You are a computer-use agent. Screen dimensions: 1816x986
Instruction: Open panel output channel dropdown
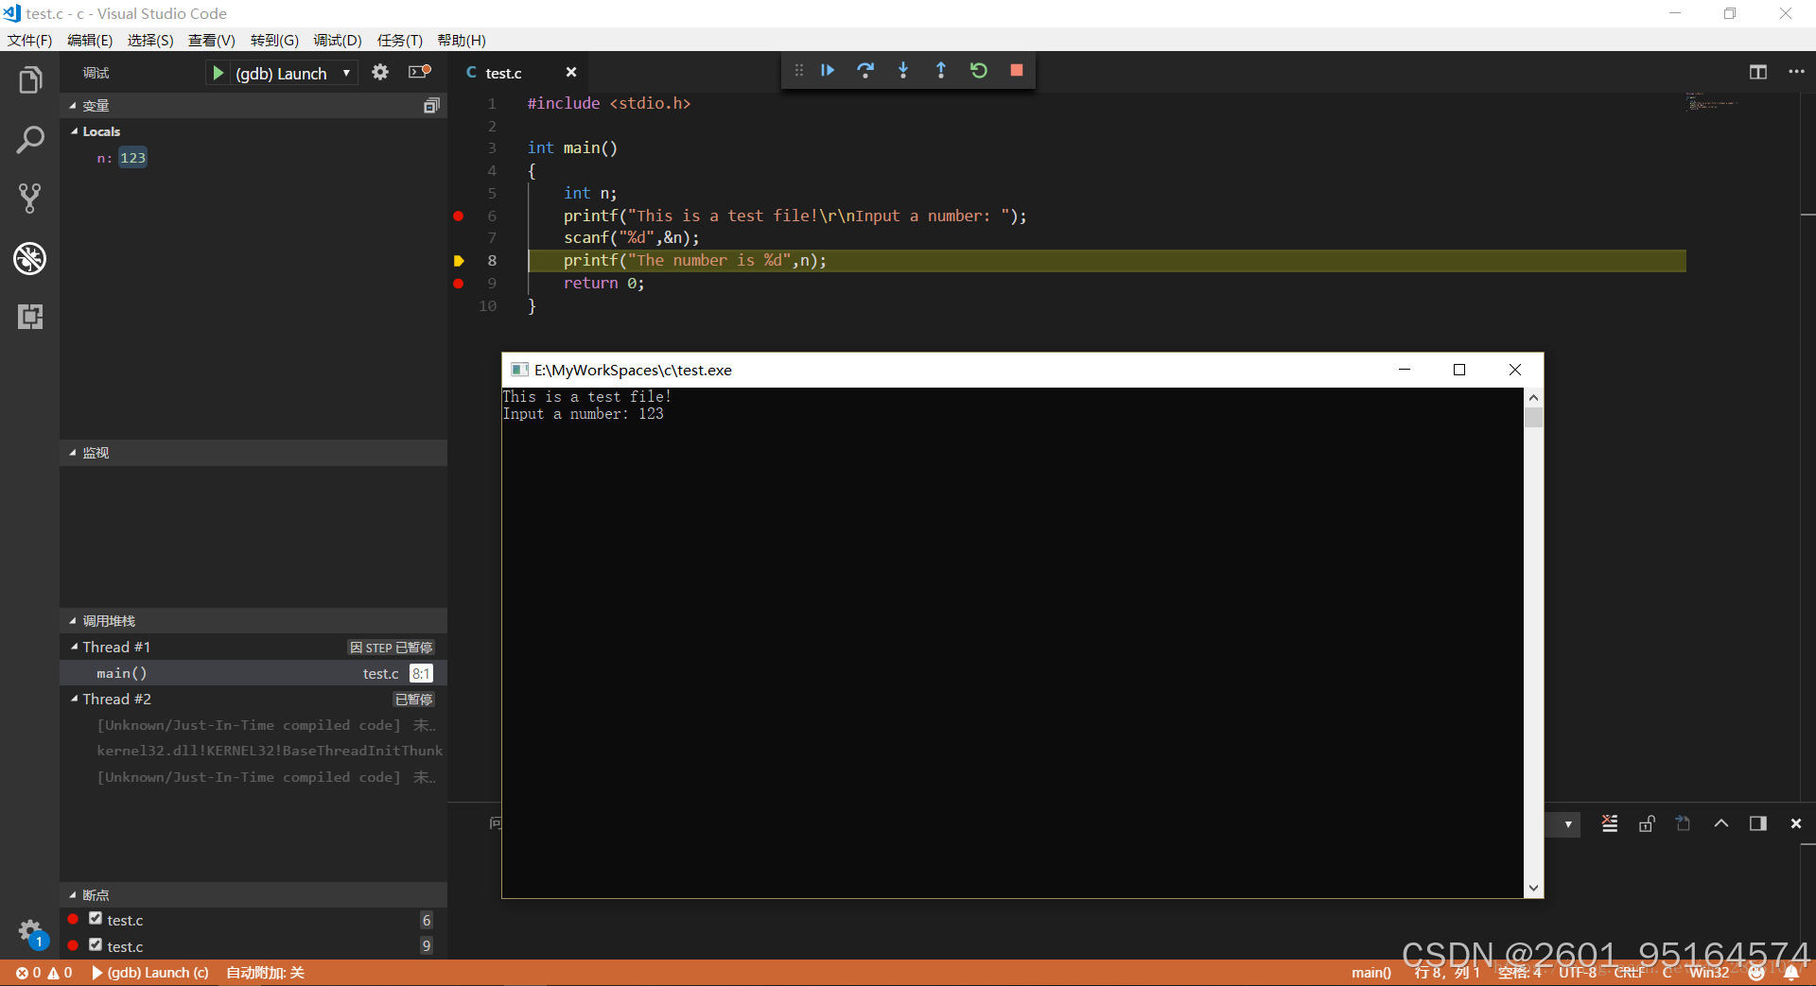pyautogui.click(x=1568, y=824)
